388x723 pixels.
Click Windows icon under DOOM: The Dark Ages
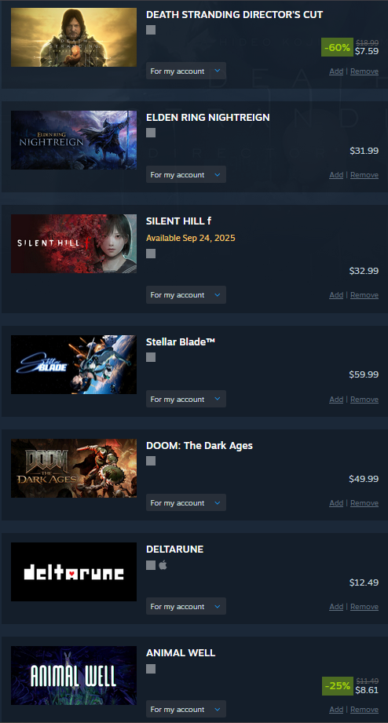tap(151, 461)
